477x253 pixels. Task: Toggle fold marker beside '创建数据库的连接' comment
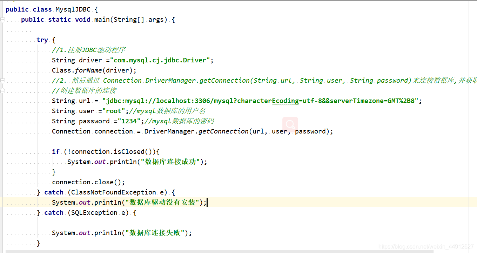point(2,90)
